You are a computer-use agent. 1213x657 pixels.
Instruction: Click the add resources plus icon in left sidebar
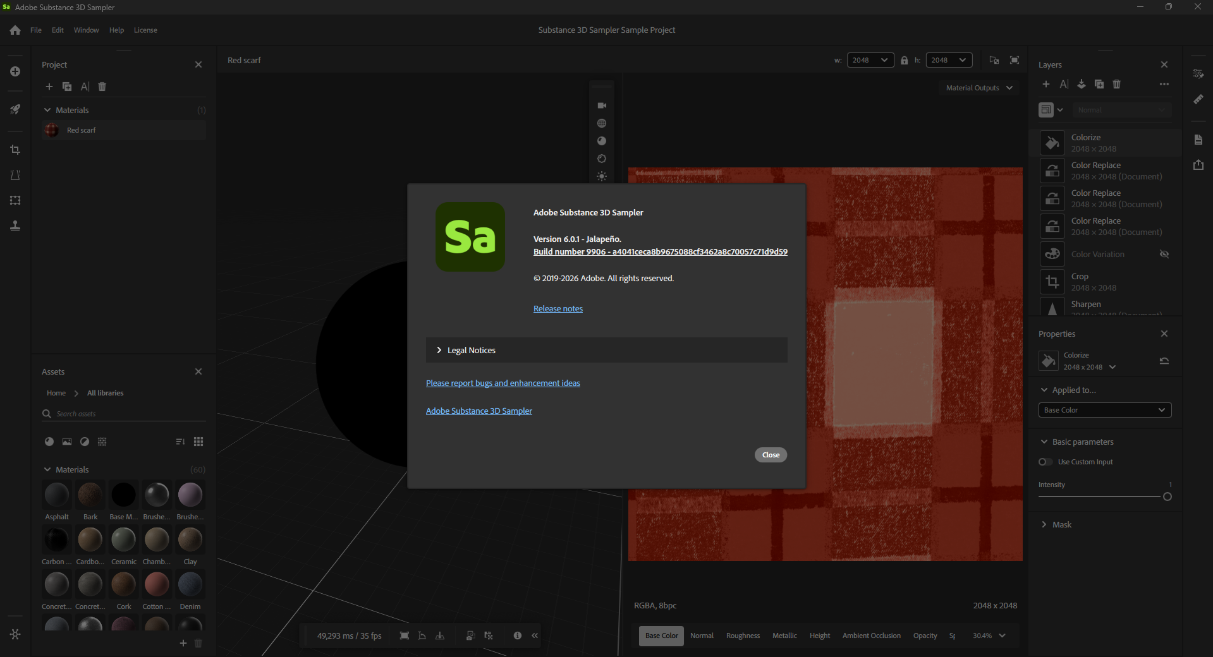click(15, 71)
